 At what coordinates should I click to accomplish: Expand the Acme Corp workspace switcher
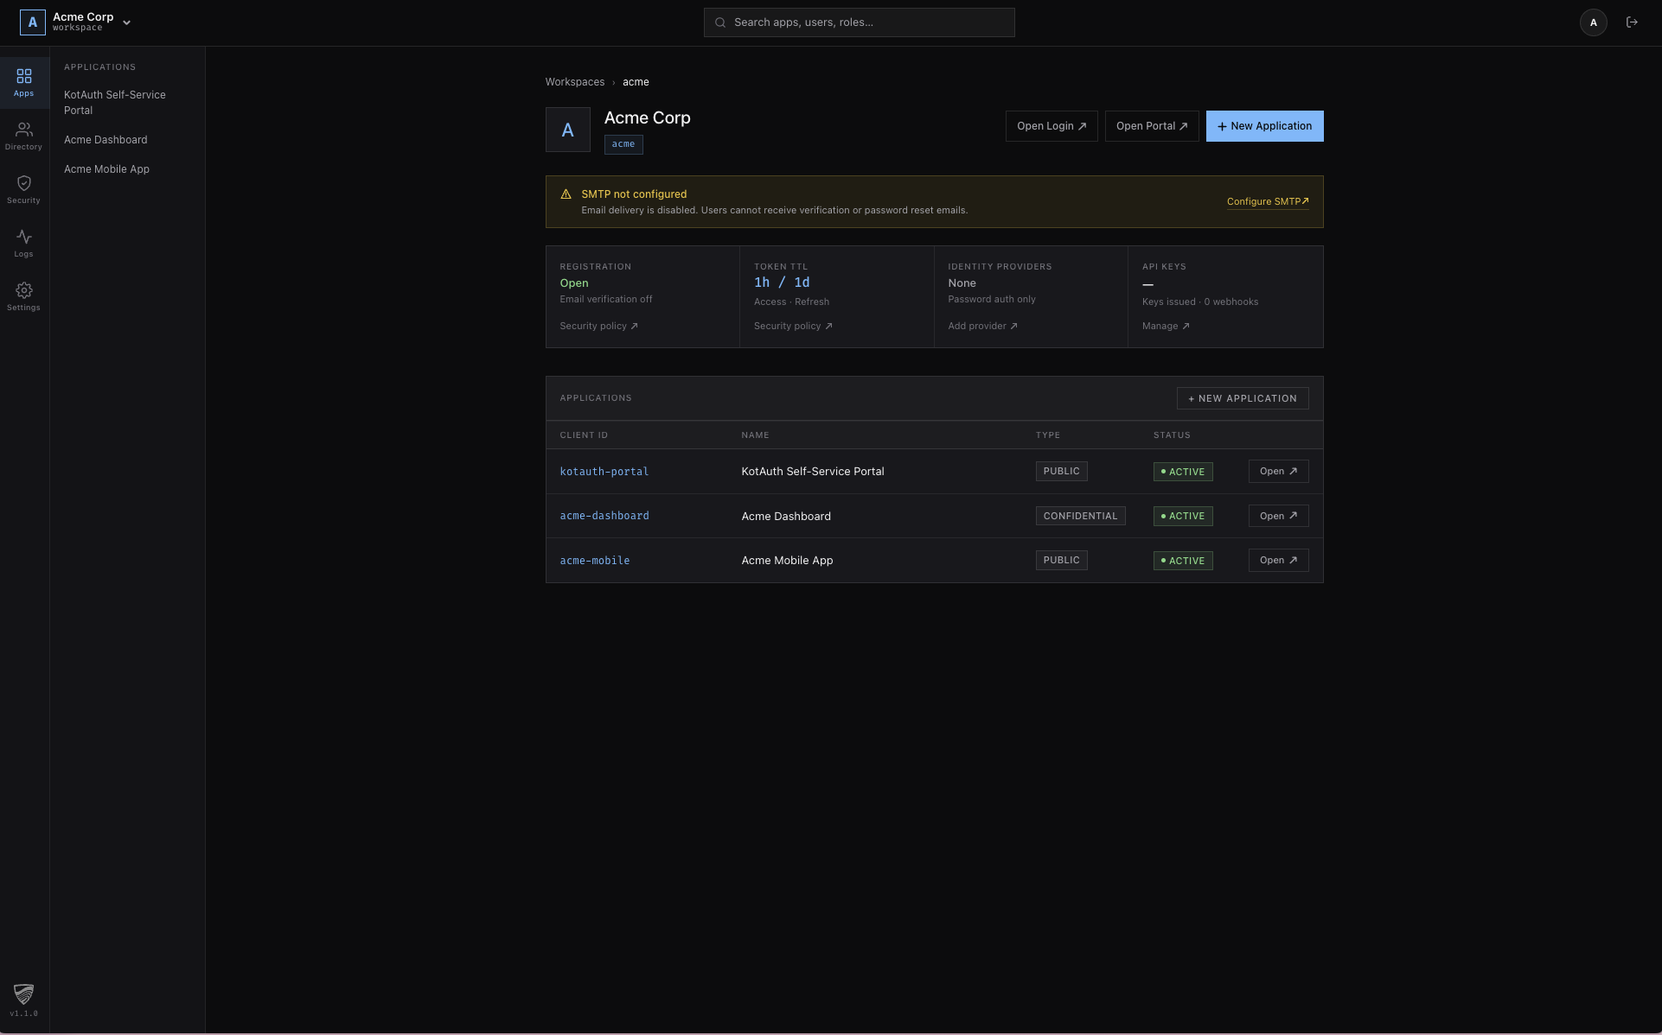pos(126,22)
